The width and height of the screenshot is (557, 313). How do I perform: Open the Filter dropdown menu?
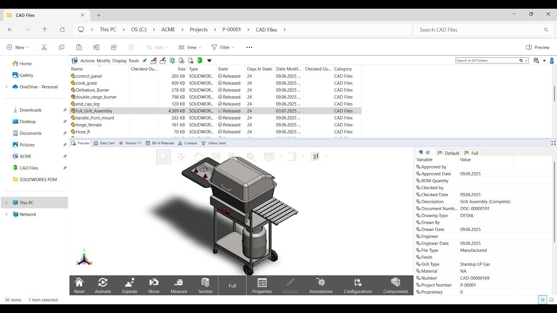[223, 47]
